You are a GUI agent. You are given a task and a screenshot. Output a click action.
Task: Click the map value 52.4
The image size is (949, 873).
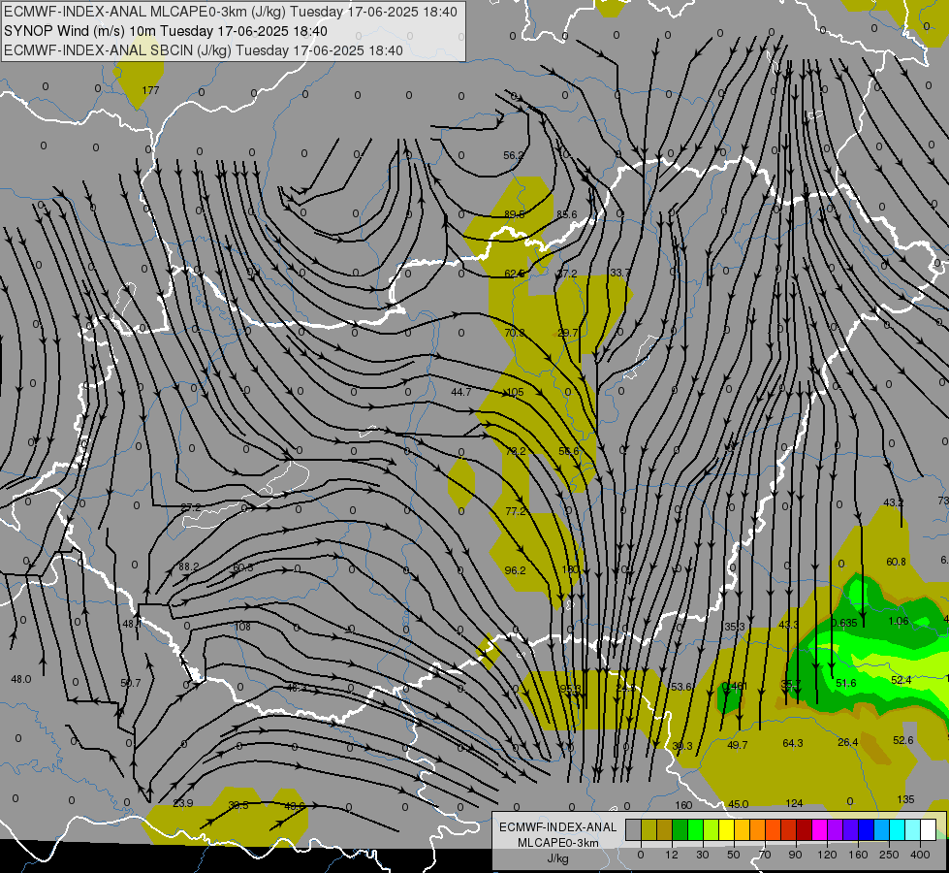902,680
